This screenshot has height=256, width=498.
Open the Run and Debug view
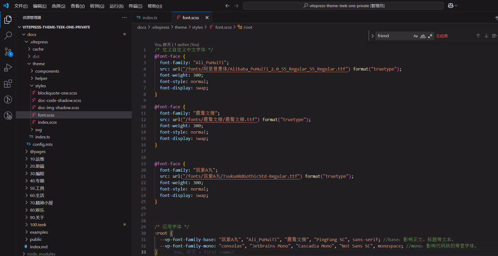point(8,68)
